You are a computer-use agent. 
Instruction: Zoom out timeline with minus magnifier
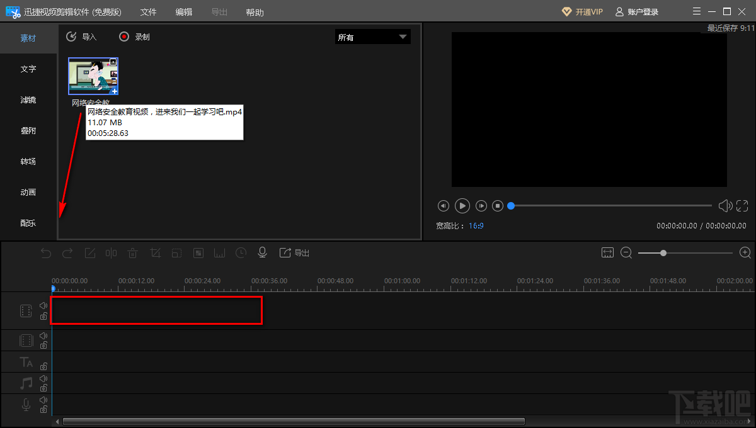626,252
